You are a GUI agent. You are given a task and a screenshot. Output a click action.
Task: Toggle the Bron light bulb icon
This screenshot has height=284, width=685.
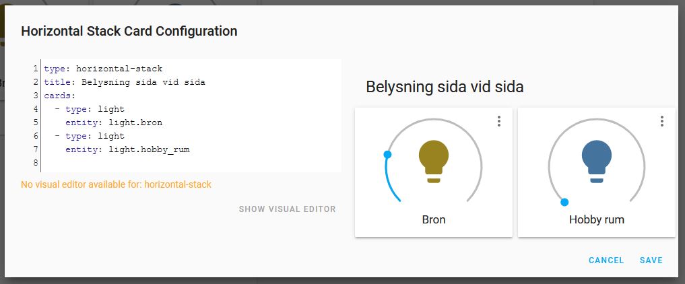click(433, 162)
